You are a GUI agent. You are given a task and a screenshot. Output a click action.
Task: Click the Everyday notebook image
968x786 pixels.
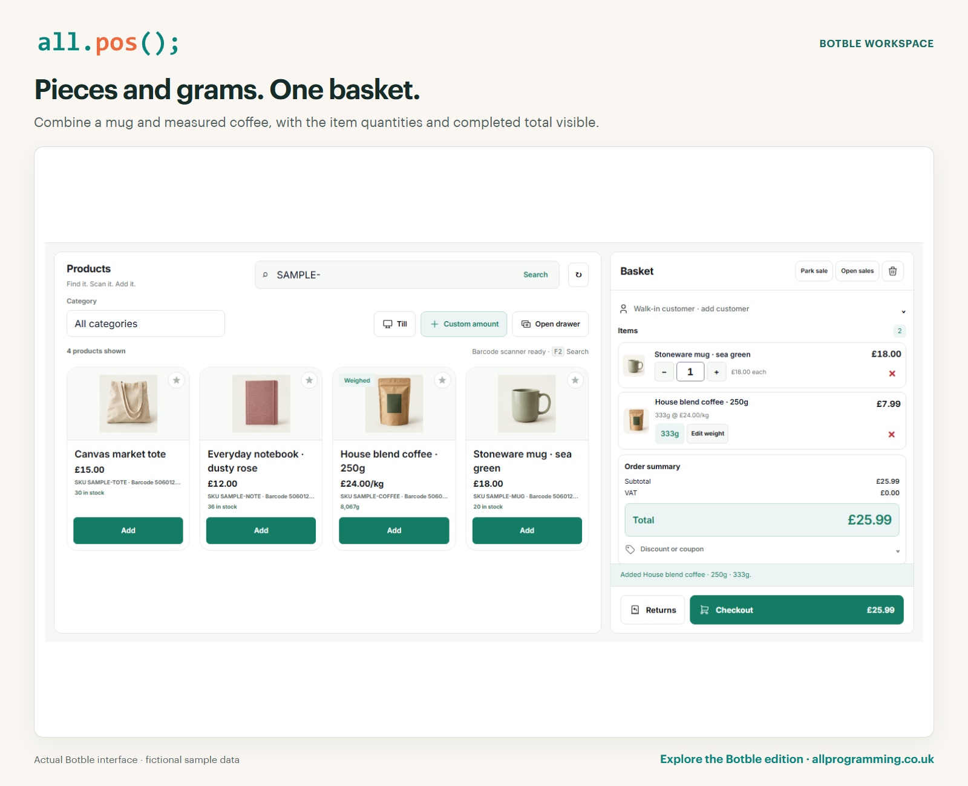point(261,403)
